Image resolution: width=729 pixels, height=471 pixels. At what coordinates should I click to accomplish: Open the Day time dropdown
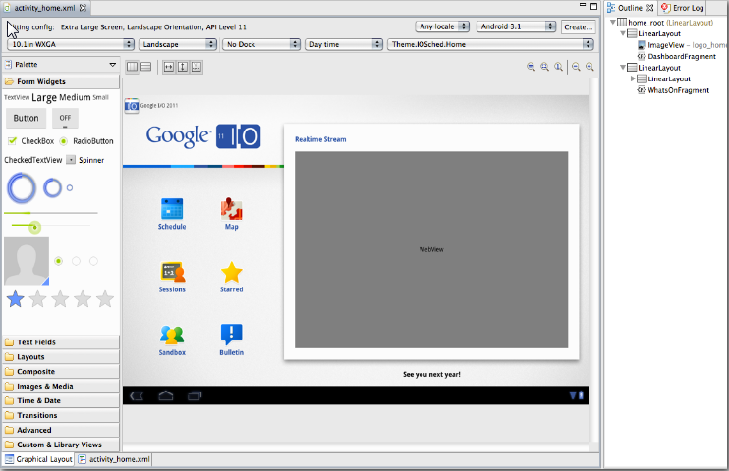coord(344,44)
